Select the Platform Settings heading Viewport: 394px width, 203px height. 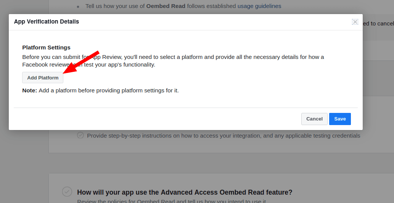pos(46,48)
